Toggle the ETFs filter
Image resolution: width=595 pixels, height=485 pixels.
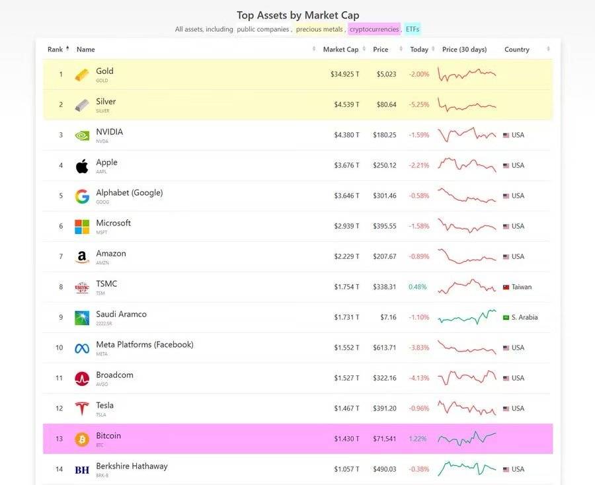coord(413,29)
